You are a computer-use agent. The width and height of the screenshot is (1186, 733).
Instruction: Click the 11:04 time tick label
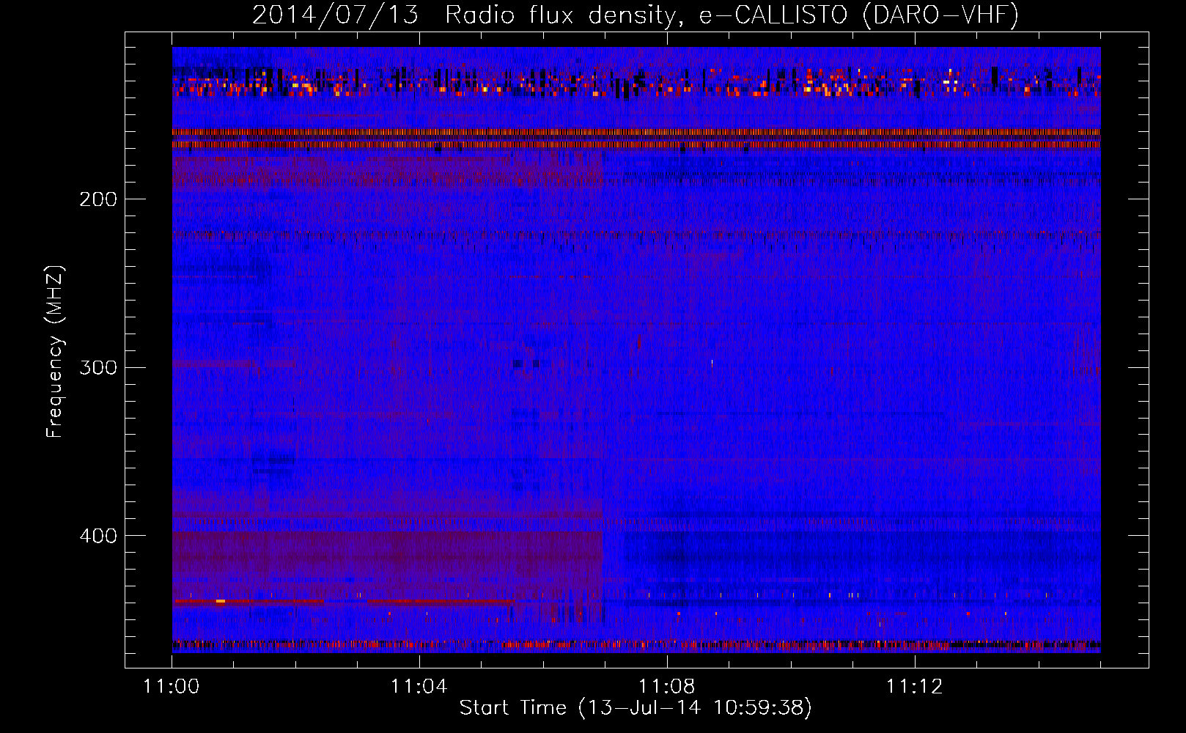[x=419, y=687]
